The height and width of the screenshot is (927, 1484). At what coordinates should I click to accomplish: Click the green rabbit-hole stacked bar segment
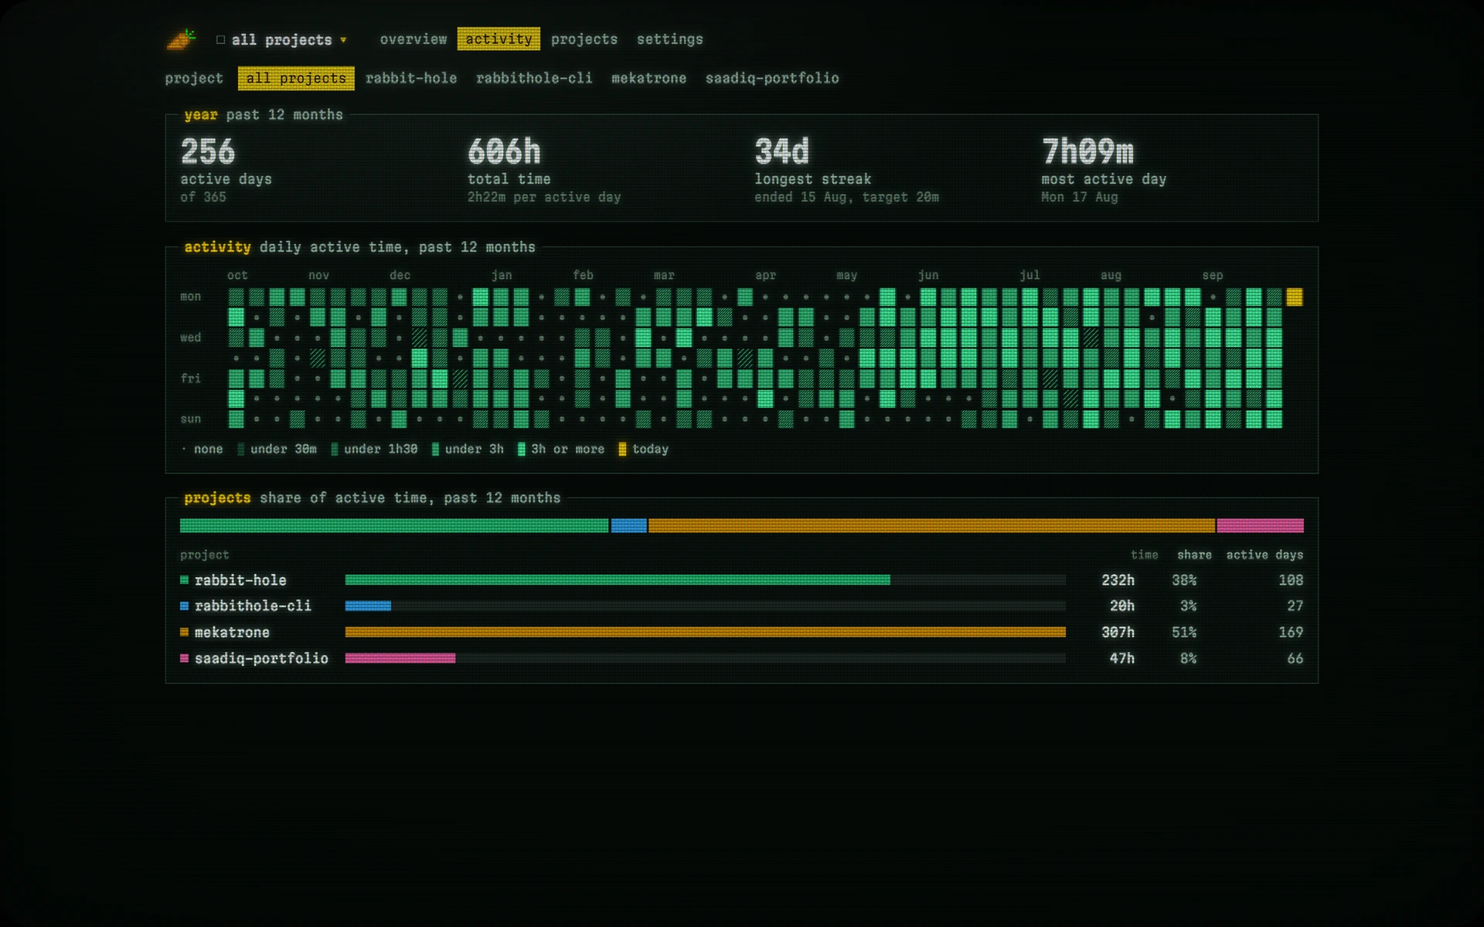coord(394,526)
